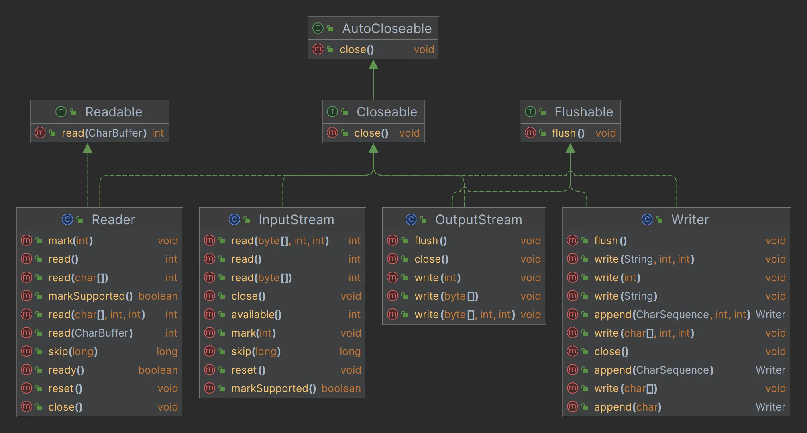Choose write(byte[]) in the OutputStream node
This screenshot has height=433, width=807.
click(446, 296)
